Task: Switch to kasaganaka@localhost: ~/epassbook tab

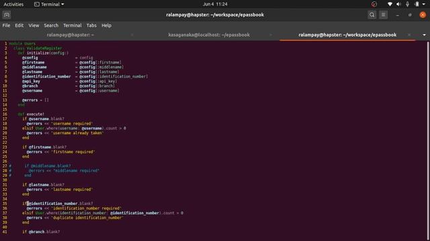Action: (x=209, y=35)
